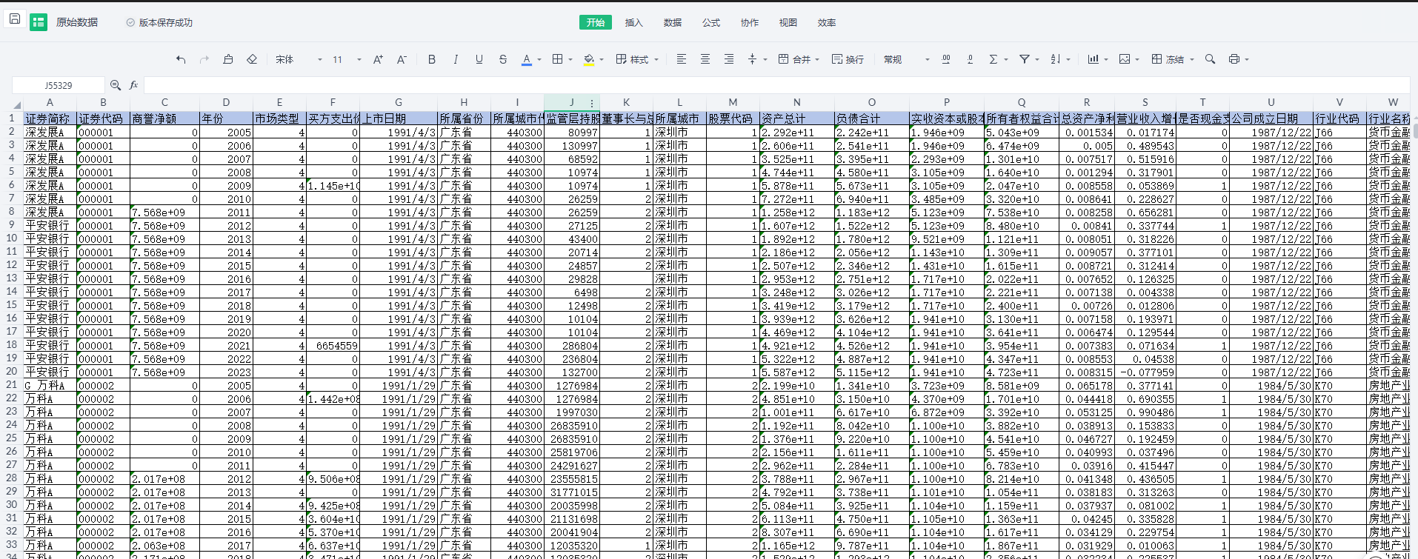This screenshot has height=559, width=1418.
Task: Open the 协作 tab
Action: pyautogui.click(x=750, y=22)
